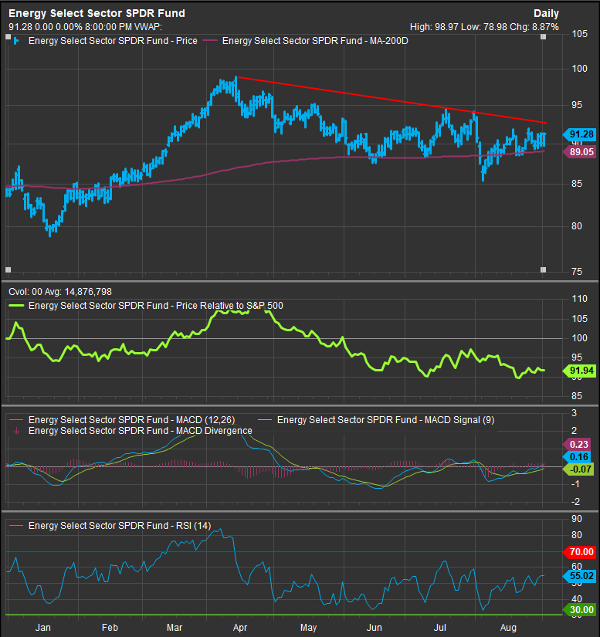Viewport: 600px width, 637px height.
Task: Click the -0.07 MACD signal tag
Action: point(578,469)
